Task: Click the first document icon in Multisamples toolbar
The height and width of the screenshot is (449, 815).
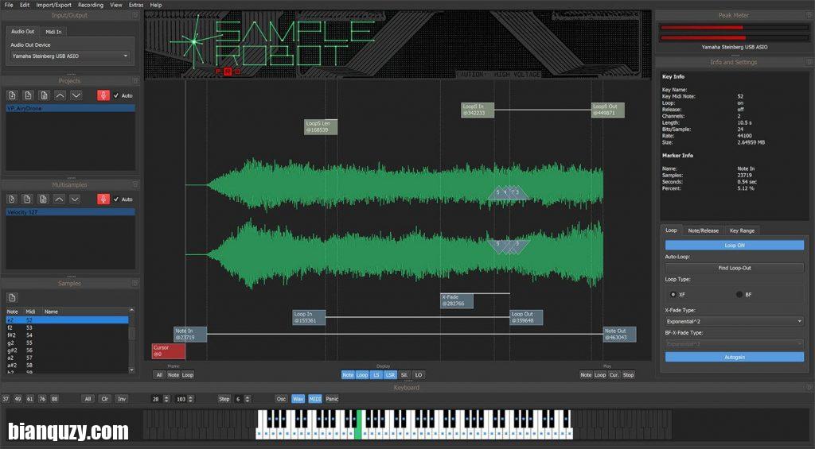Action: click(x=12, y=199)
